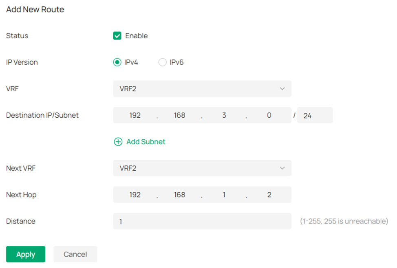Click the Enable label next to checkbox
The width and height of the screenshot is (397, 268).
point(137,36)
